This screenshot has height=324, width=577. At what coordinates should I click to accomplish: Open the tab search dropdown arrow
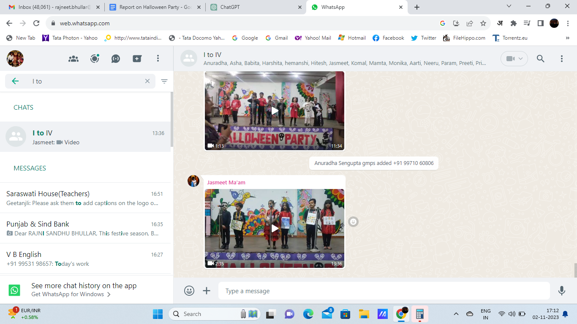(x=509, y=6)
